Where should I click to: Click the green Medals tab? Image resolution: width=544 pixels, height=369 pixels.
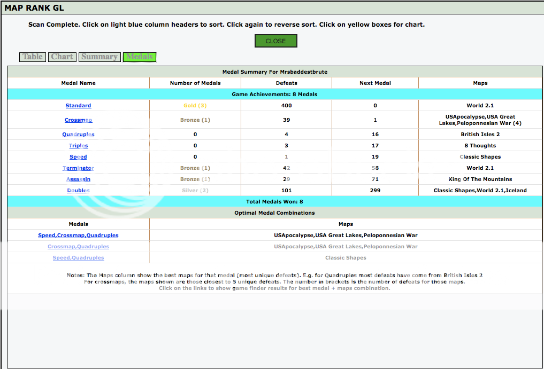[x=140, y=57]
